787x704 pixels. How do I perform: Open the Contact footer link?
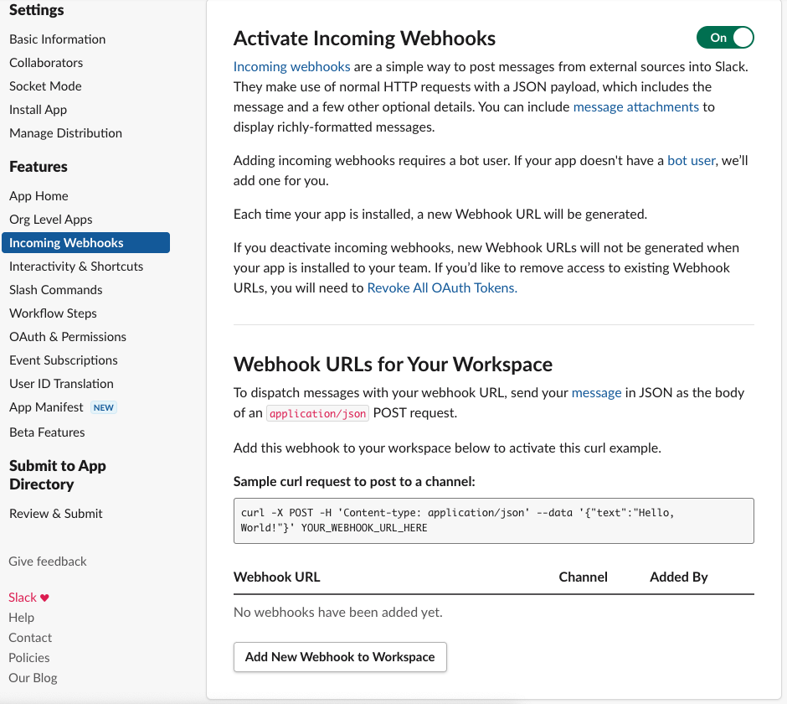[30, 638]
